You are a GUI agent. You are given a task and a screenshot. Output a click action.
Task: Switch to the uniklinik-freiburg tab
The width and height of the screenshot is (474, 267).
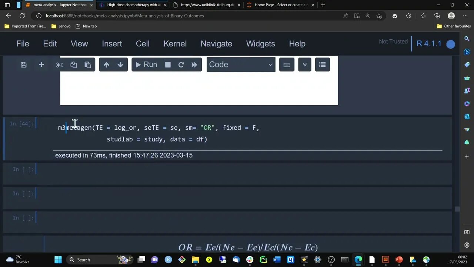pyautogui.click(x=207, y=5)
